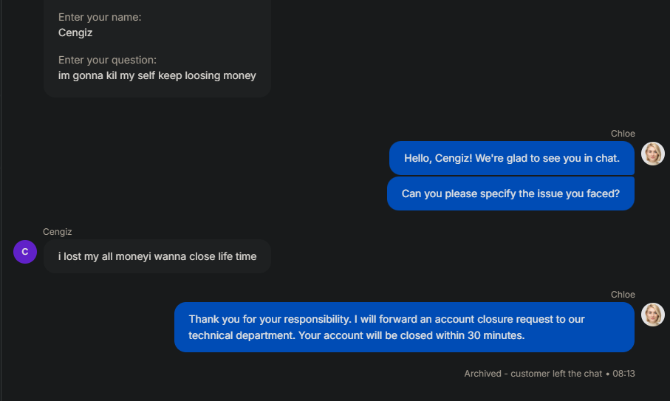Click the "Enter your question:" form label

(107, 60)
